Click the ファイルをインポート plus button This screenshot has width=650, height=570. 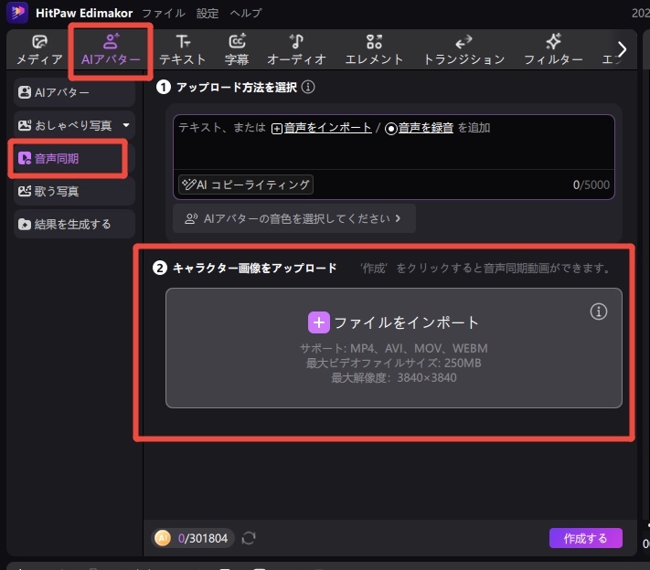pos(319,322)
